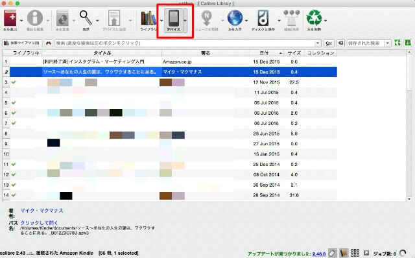Open the Device dropdown arrow
Screen dimensions: 415x258
pyautogui.click(x=185, y=21)
